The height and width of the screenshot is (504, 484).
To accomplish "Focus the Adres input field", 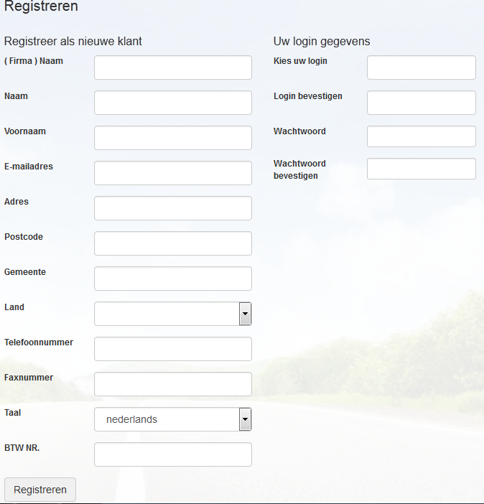I will point(172,208).
